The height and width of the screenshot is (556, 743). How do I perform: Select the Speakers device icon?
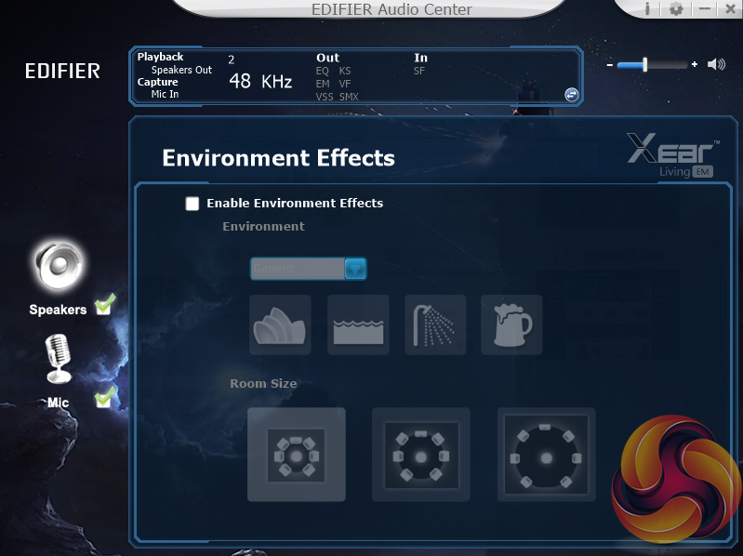tap(59, 265)
